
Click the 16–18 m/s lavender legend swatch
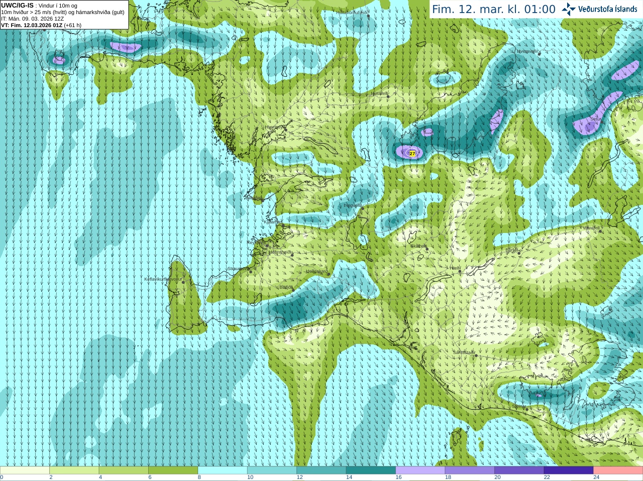(420, 470)
